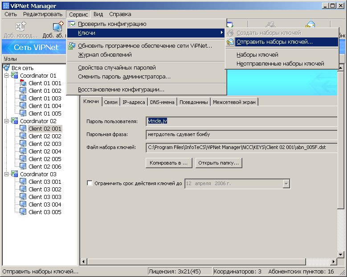
Task: Click the vertical scrollbar down arrow
Action: tap(341, 254)
